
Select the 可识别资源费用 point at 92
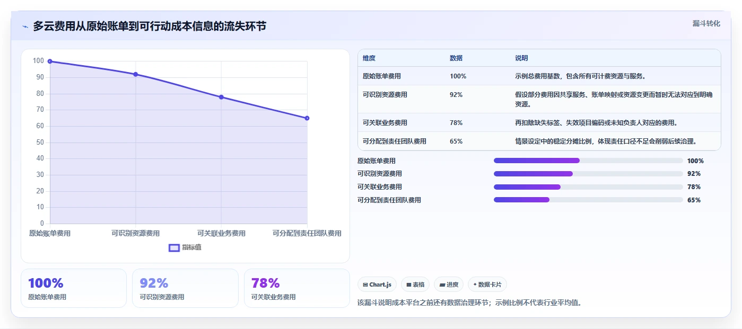[x=136, y=74]
